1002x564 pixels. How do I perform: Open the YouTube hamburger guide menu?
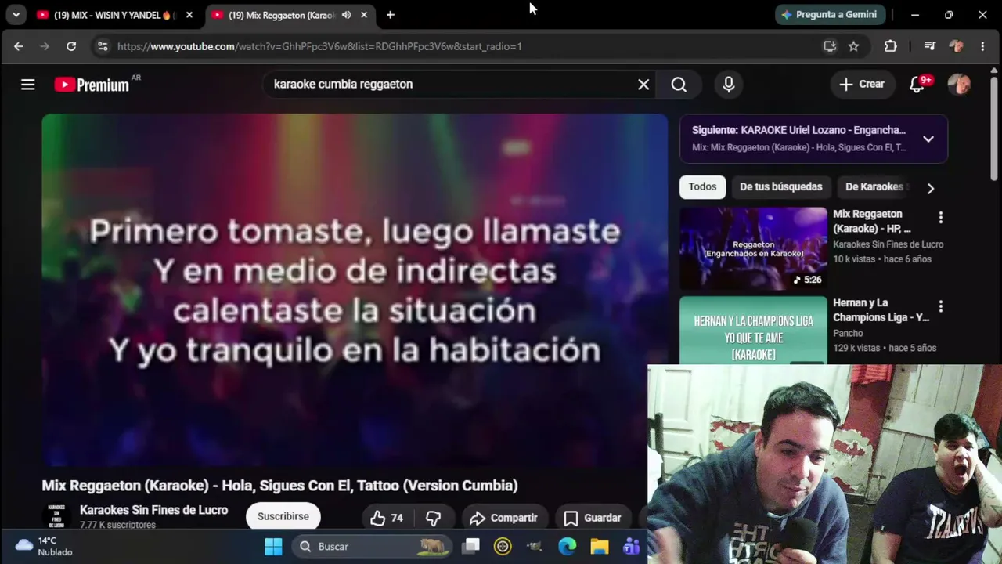click(28, 85)
